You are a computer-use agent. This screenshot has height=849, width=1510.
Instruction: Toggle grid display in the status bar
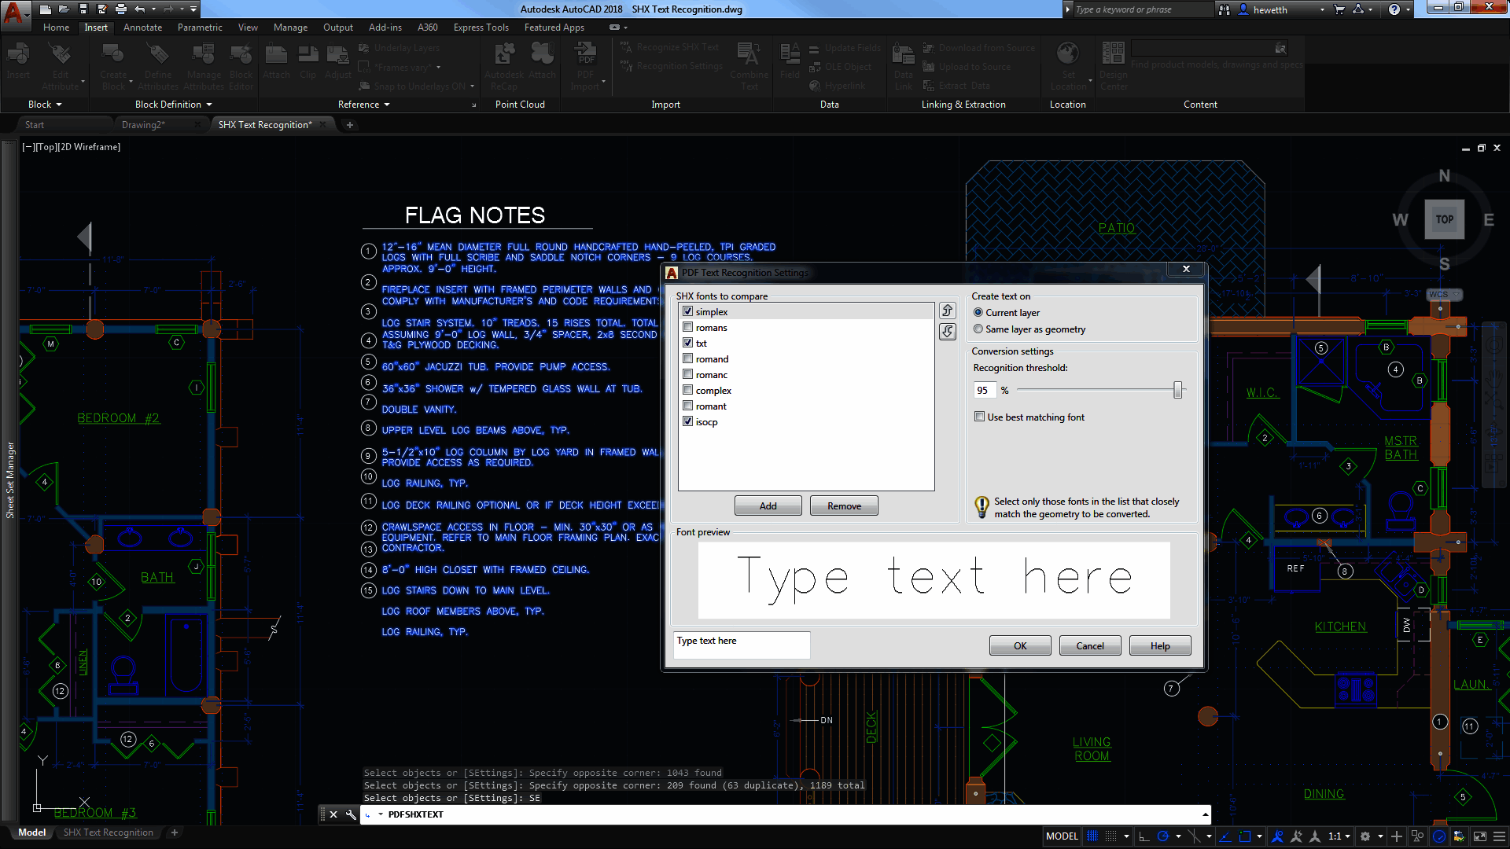1092,836
